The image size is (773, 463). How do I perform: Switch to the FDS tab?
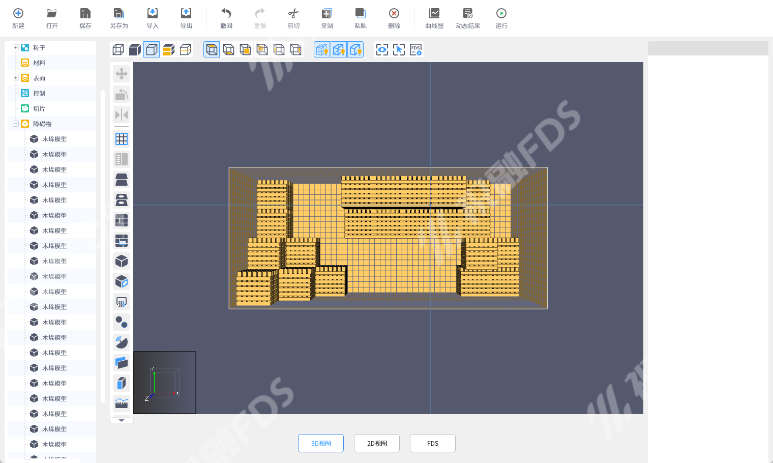(433, 443)
